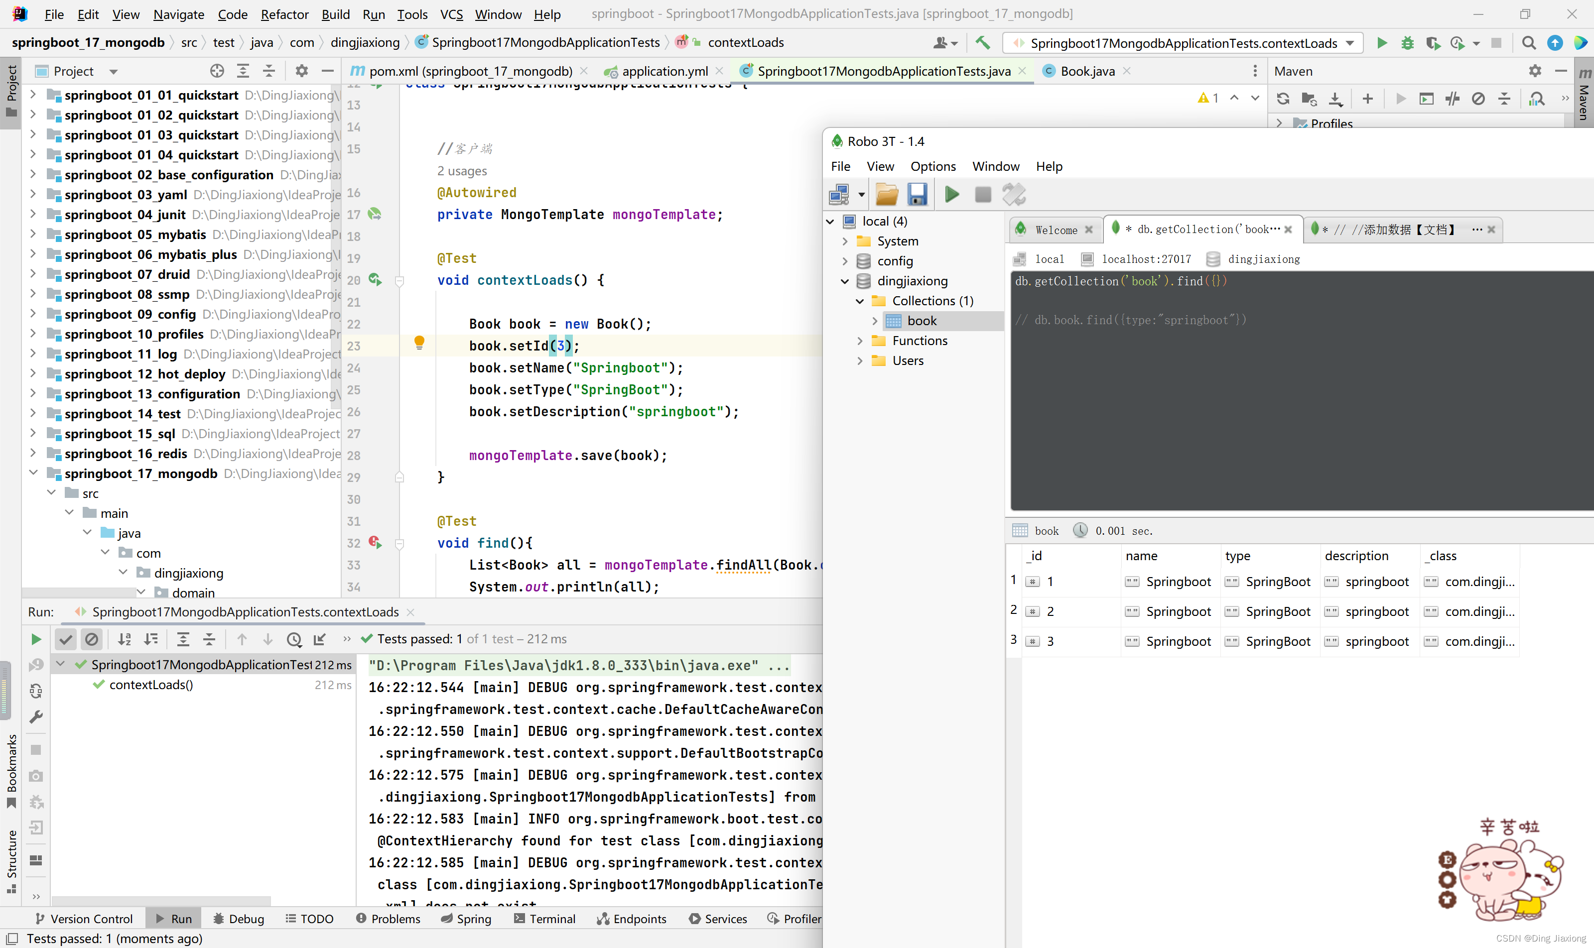Image resolution: width=1594 pixels, height=948 pixels.
Task: Expand the Users folder in Robo 3T
Action: (860, 361)
